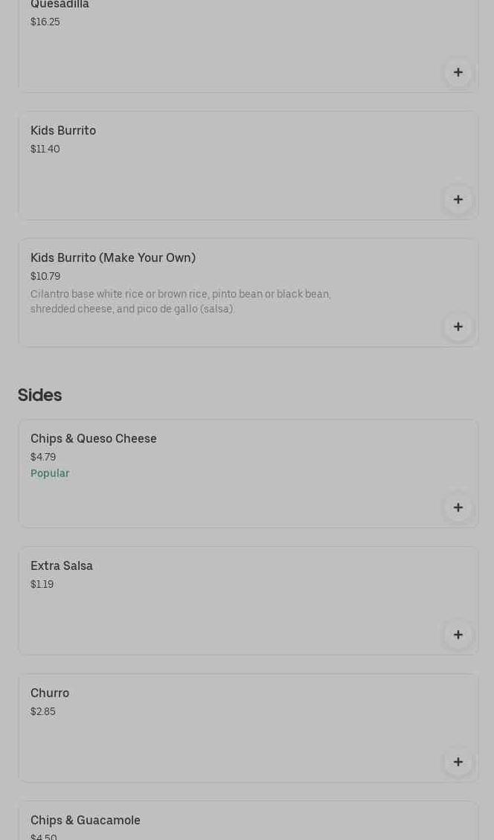Open the Kids Burrito item name

coord(63,131)
